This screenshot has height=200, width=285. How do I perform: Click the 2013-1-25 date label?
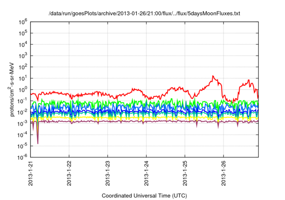tap(185, 173)
